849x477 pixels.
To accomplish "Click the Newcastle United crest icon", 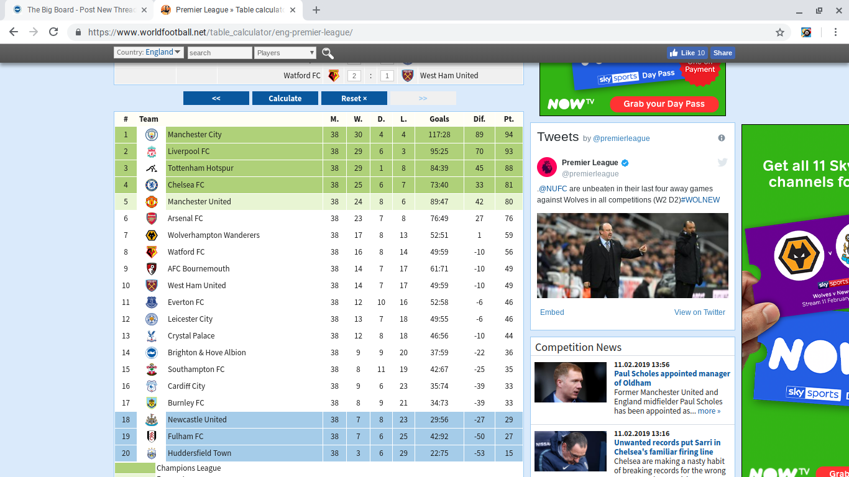I will (152, 420).
